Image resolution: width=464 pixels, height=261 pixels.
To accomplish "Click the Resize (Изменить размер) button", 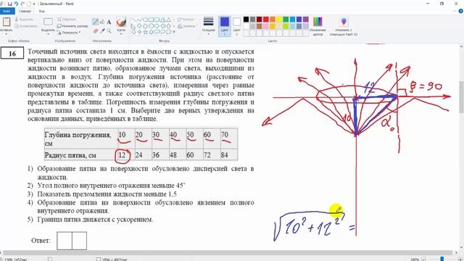I will (72, 26).
